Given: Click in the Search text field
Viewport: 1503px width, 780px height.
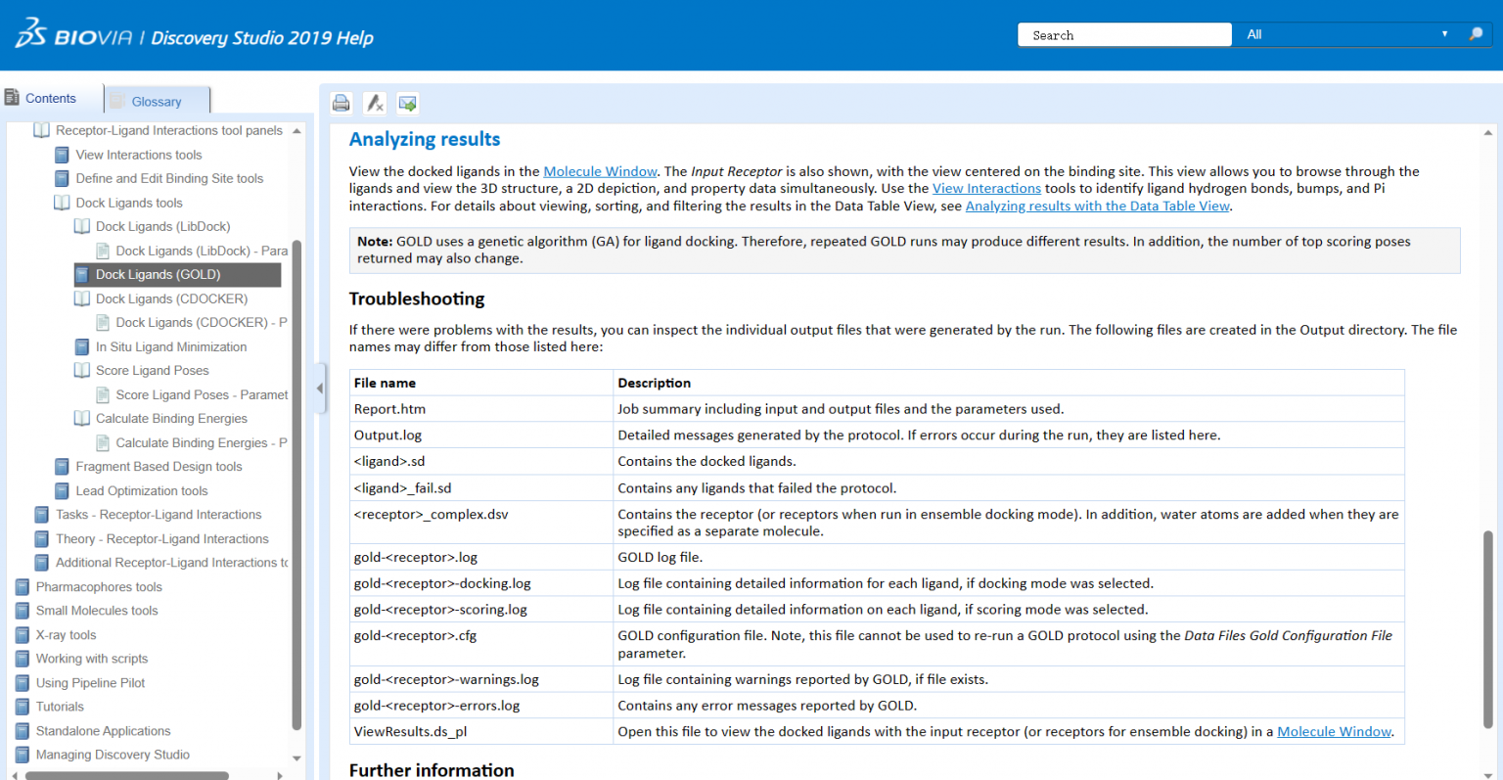Looking at the screenshot, I should point(1123,34).
